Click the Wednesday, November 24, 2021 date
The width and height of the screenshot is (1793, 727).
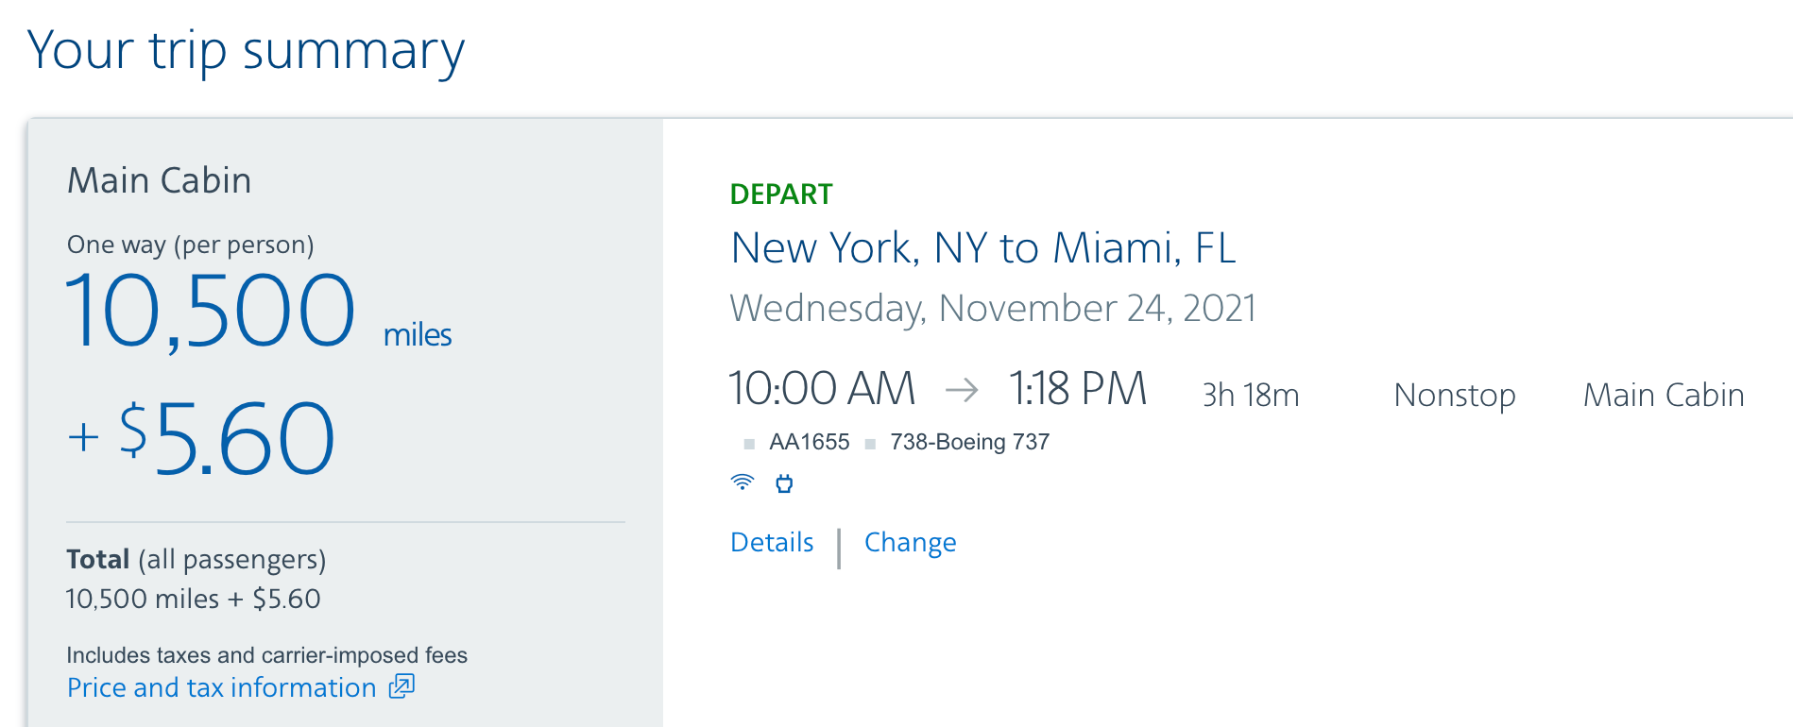[x=992, y=309]
